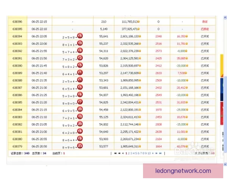Go to the last page of records
Screen dimensions: 227x182
pos(160,153)
